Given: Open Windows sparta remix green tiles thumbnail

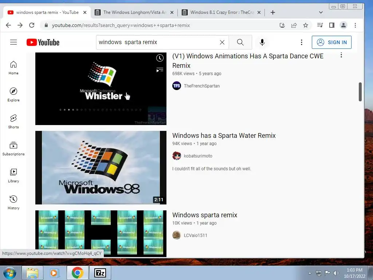Looking at the screenshot, I should point(101,233).
